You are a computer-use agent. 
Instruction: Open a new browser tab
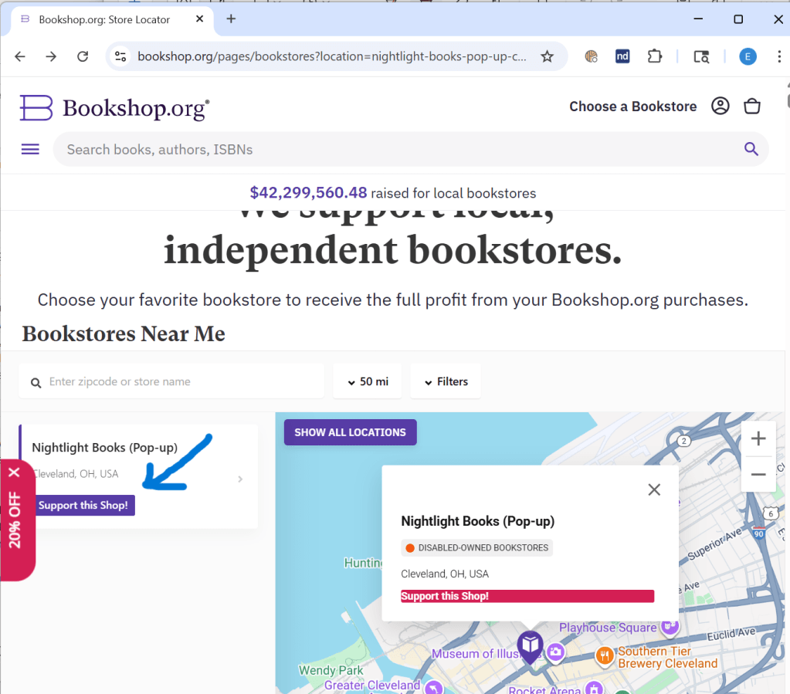coord(231,19)
